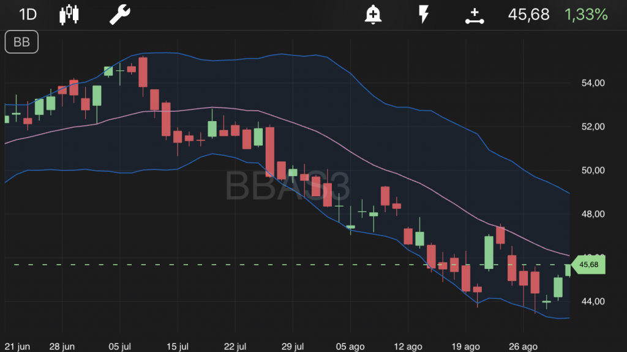The height and width of the screenshot is (352, 627).
Task: Tap the 19 ago date label
Action: click(x=465, y=346)
